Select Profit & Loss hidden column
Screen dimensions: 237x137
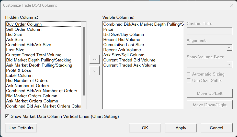(19, 70)
